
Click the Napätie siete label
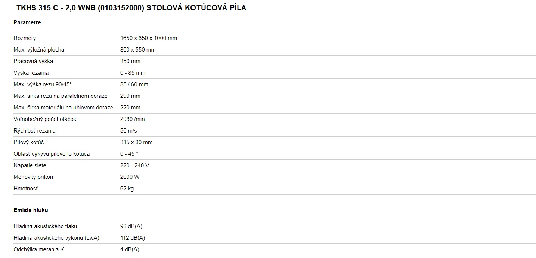(30, 165)
